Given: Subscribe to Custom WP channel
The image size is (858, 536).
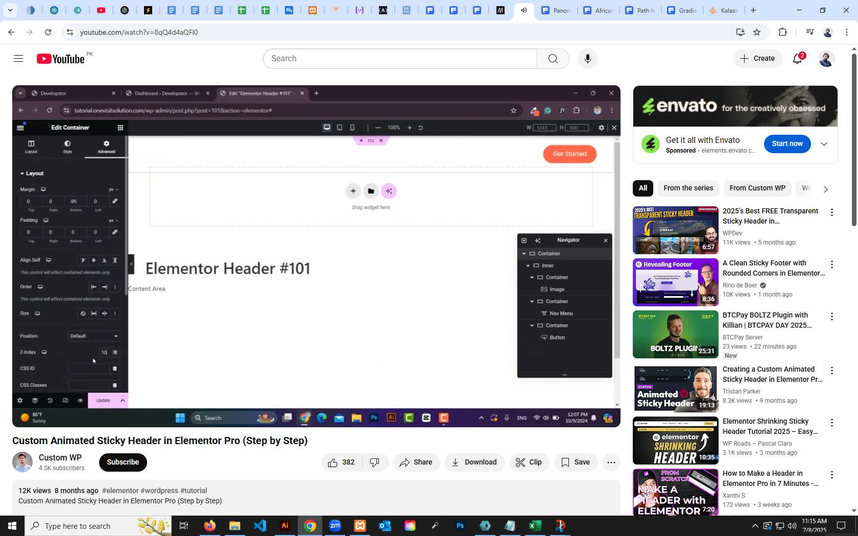Looking at the screenshot, I should pyautogui.click(x=123, y=462).
